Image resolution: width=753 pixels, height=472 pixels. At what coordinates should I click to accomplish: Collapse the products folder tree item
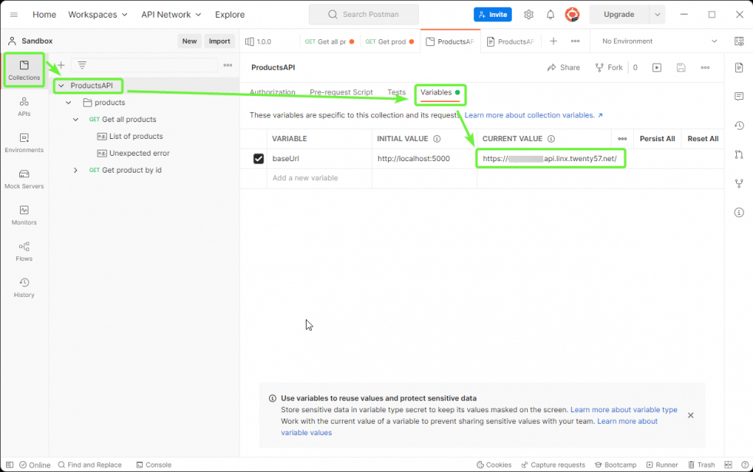pos(68,102)
